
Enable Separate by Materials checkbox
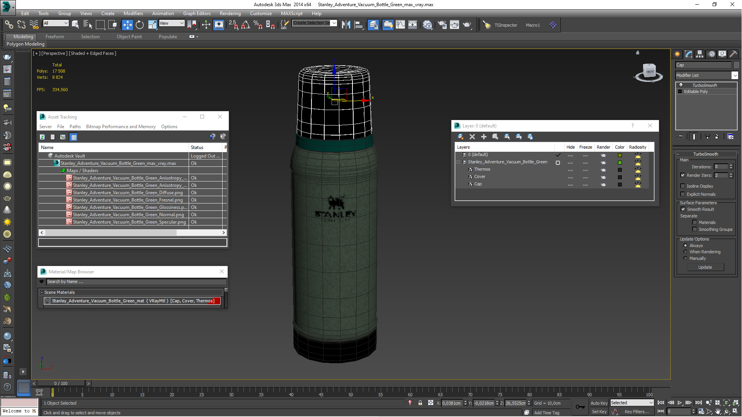[694, 222]
